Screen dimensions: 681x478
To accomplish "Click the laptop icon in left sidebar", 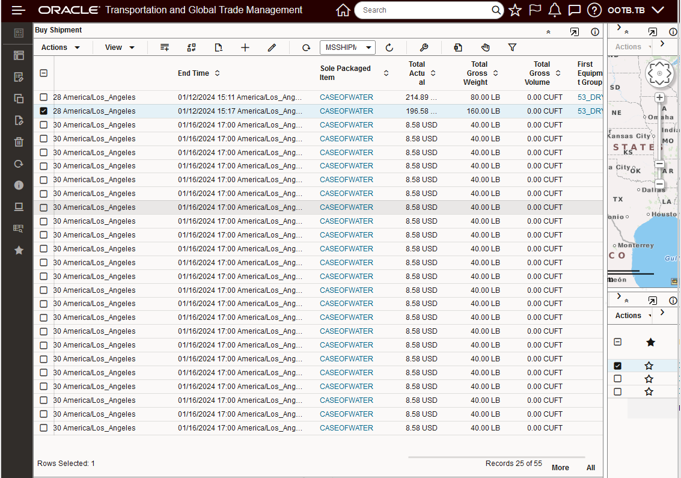I will (18, 207).
